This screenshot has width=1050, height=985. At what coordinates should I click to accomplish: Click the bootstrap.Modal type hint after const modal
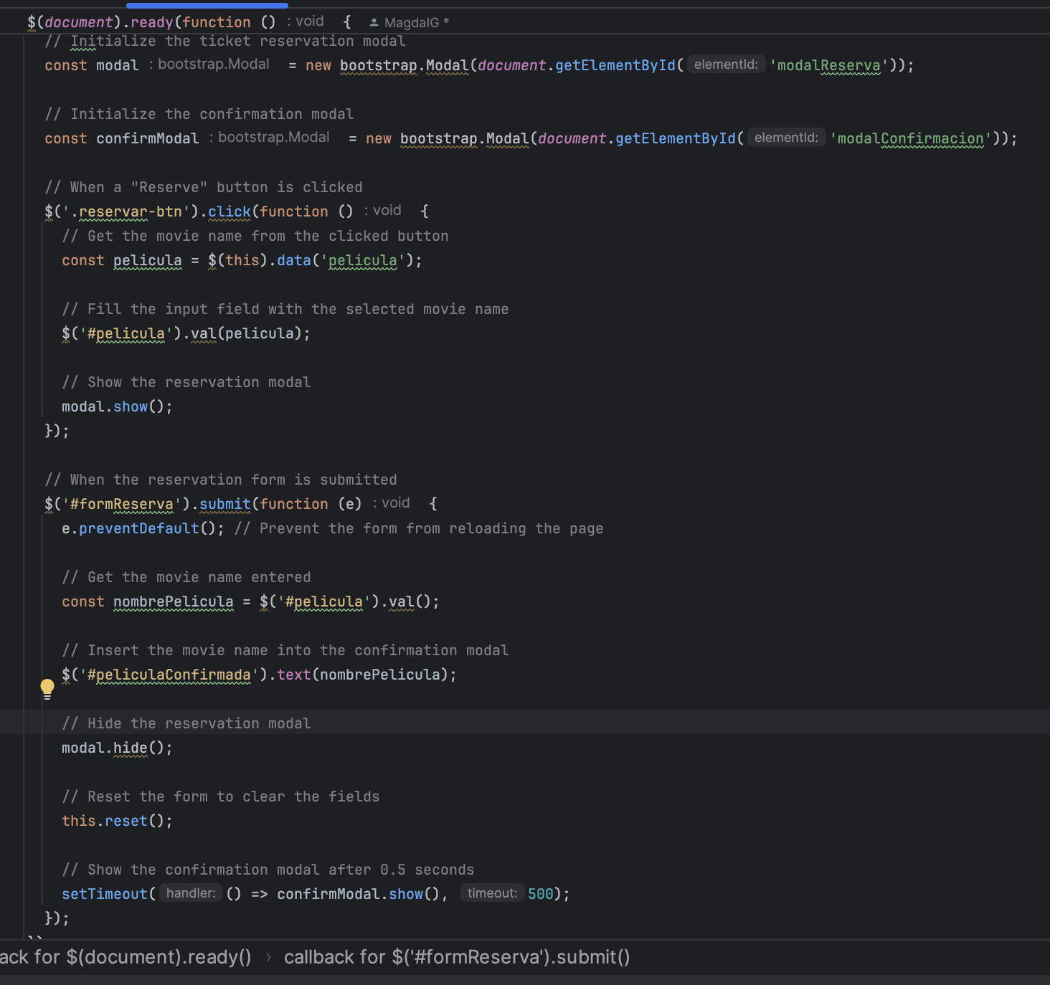(209, 65)
